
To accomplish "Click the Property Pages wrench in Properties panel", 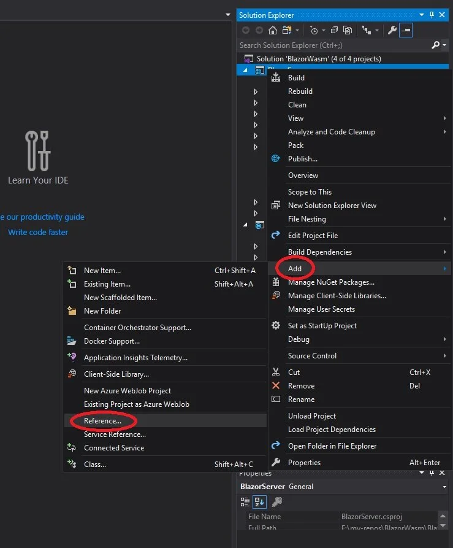I will coord(276,502).
